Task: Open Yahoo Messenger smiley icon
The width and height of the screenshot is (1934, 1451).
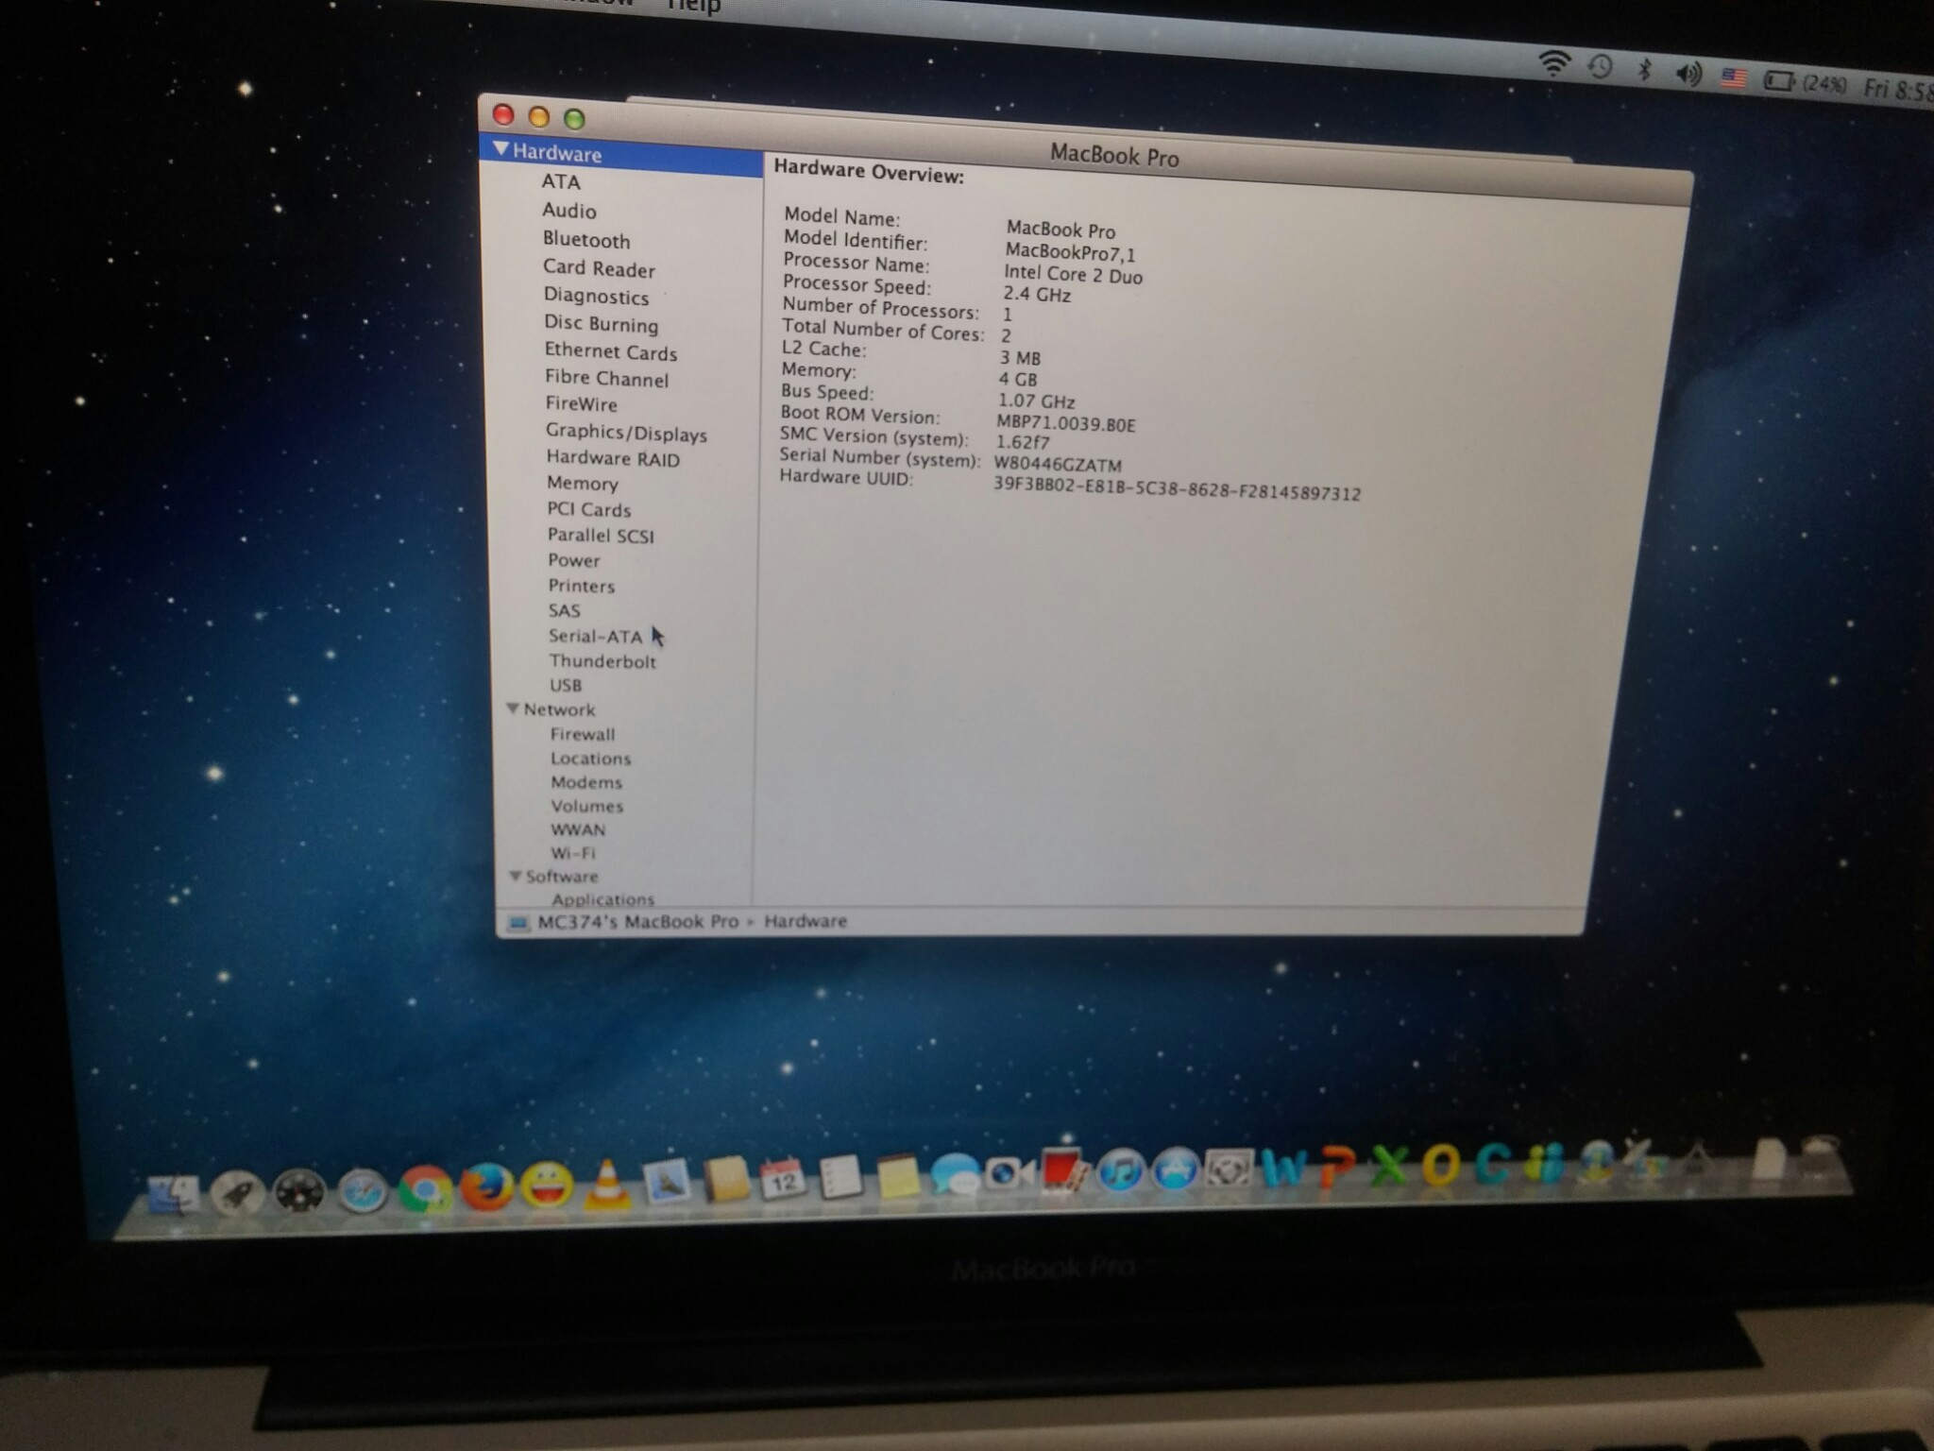Action: 547,1185
